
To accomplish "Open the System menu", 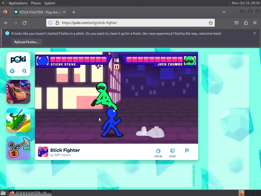I will click(x=50, y=3).
